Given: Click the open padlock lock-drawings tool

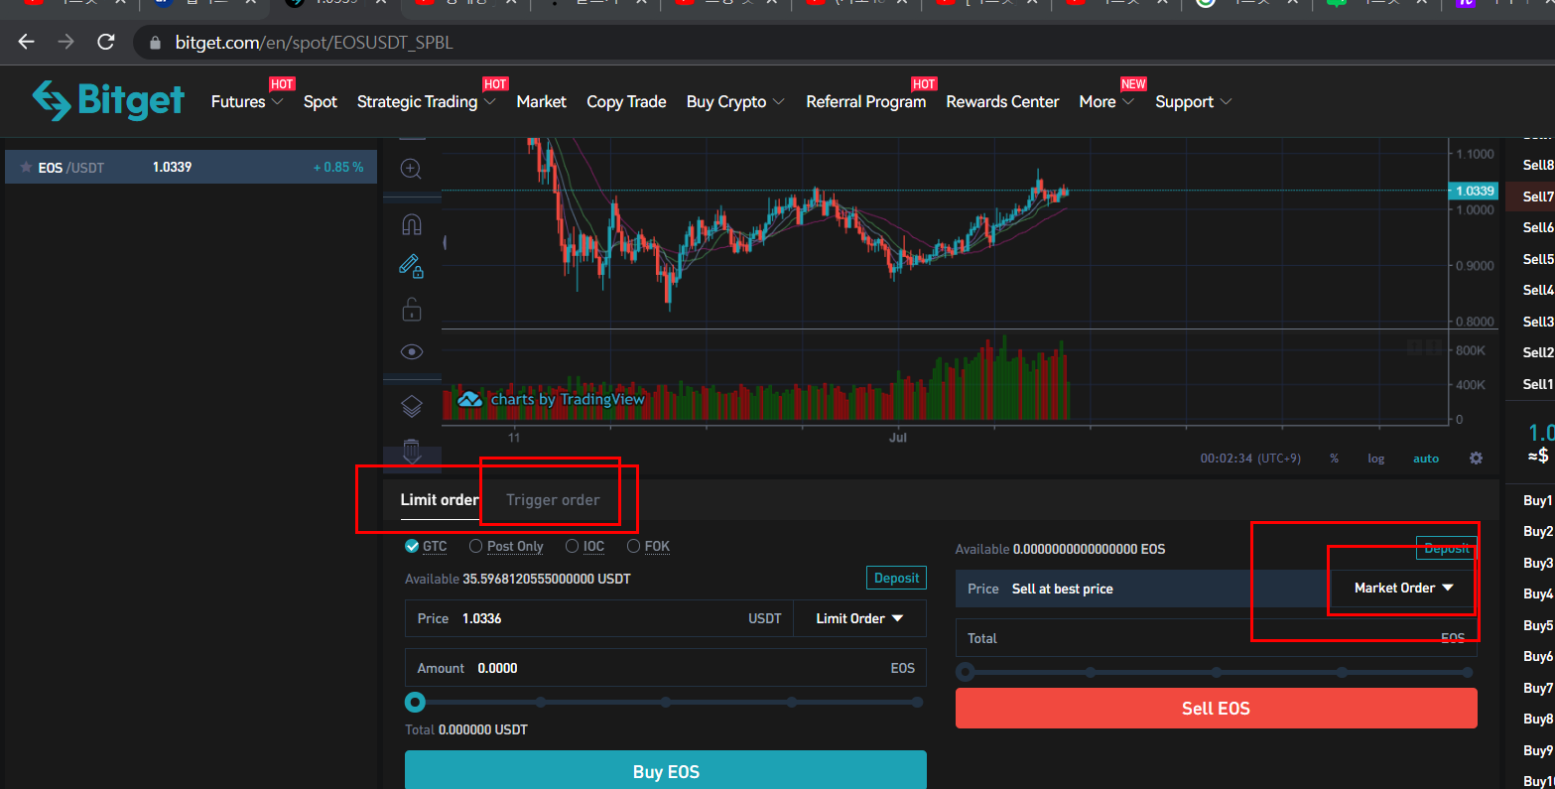Looking at the screenshot, I should 411,309.
